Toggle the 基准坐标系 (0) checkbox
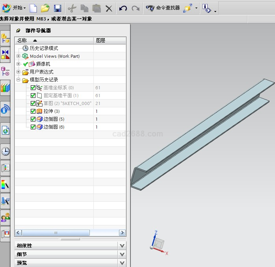 click(x=33, y=88)
